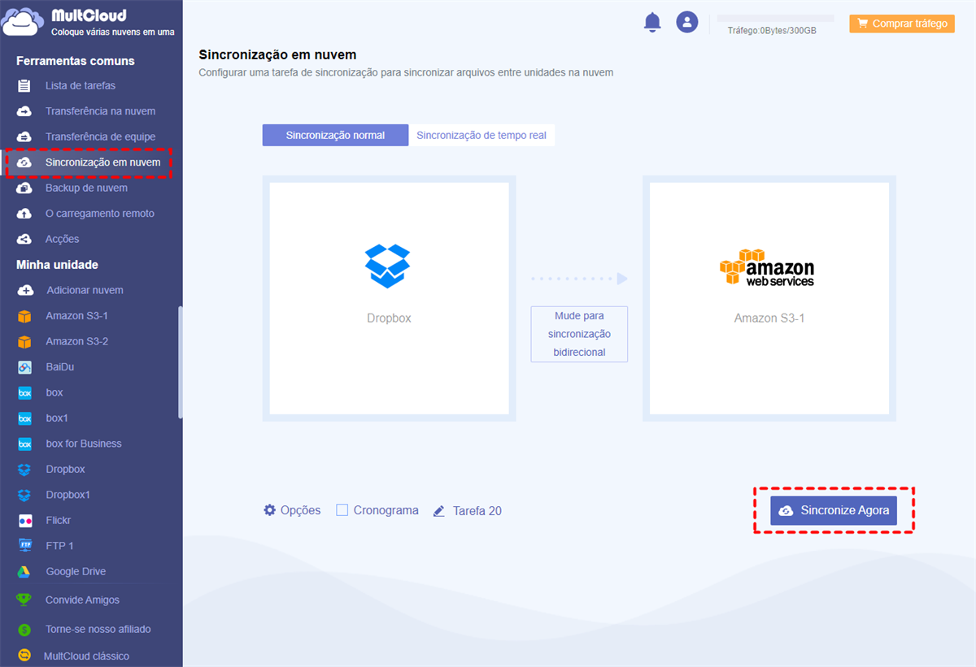Click the Flickr dots icon
The image size is (976, 667).
pyautogui.click(x=24, y=520)
